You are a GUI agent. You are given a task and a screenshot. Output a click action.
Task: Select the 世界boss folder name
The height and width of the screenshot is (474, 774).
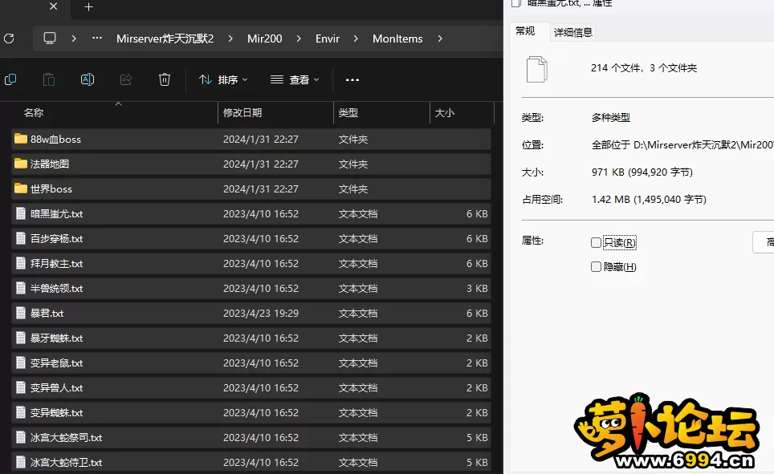click(51, 189)
